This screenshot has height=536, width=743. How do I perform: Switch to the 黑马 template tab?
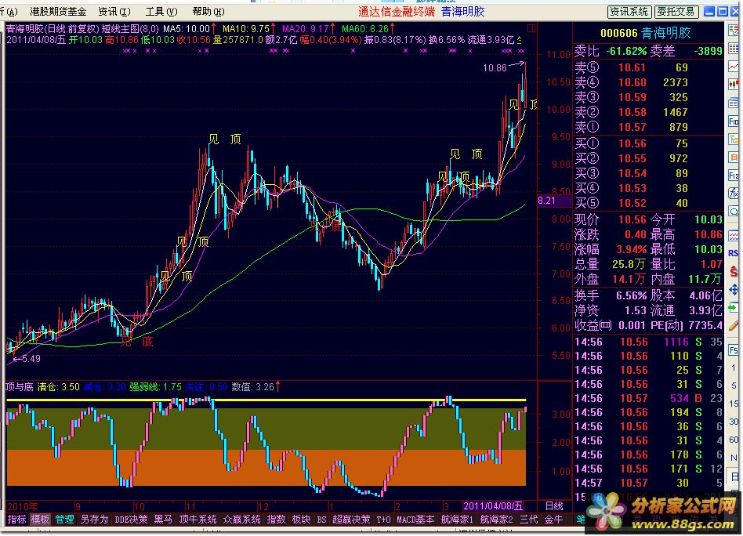164,520
